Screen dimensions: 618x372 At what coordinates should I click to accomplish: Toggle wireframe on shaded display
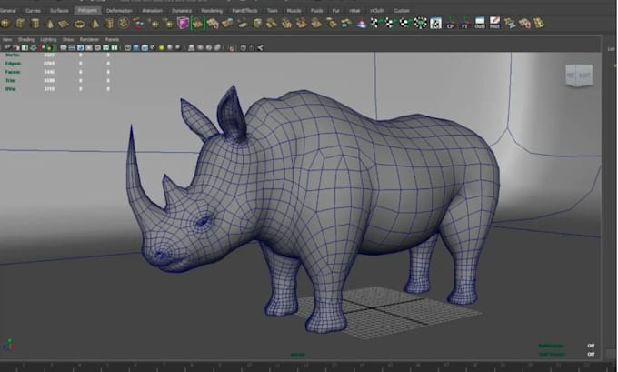145,47
